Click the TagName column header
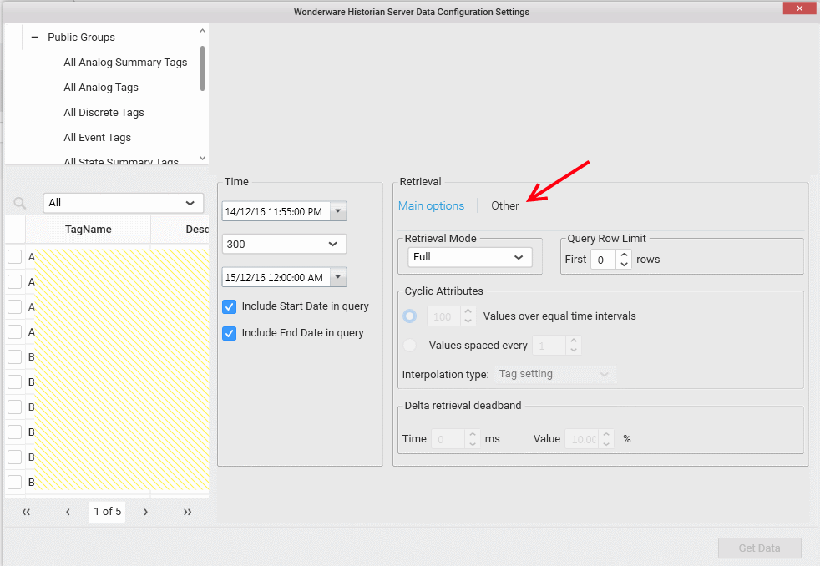The height and width of the screenshot is (566, 820). [88, 230]
